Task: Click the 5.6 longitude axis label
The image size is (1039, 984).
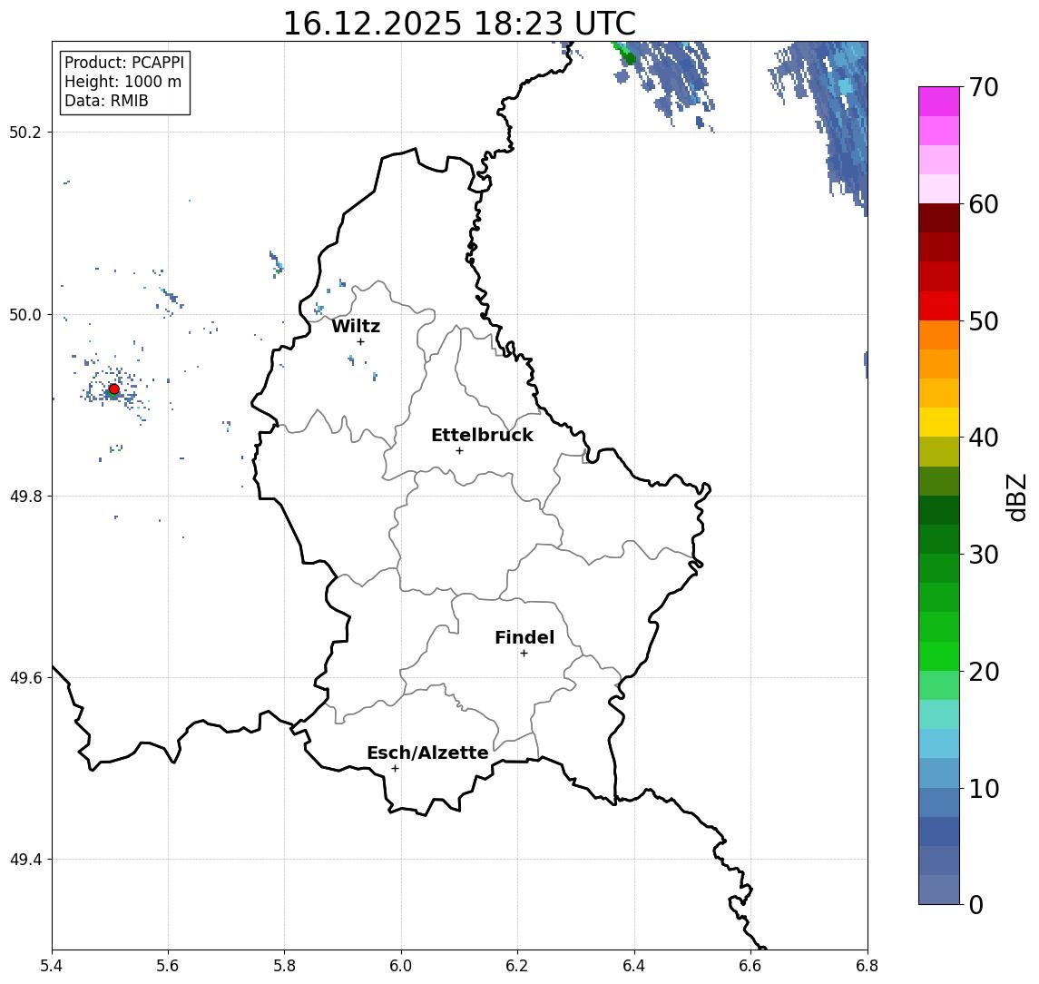Action: click(x=168, y=966)
